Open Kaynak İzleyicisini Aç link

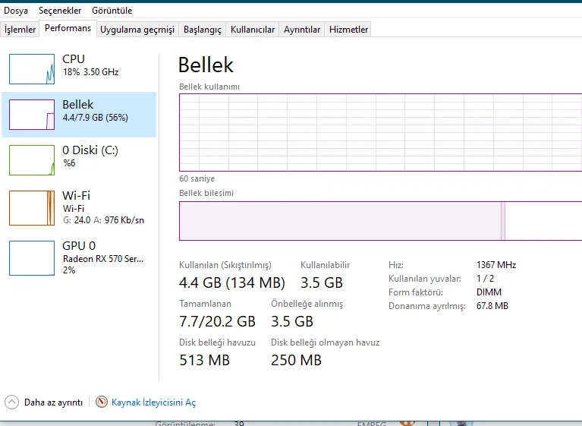click(x=153, y=402)
